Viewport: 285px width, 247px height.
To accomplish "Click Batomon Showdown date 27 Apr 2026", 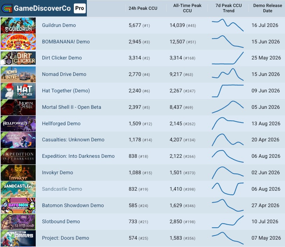I will click(265, 205).
